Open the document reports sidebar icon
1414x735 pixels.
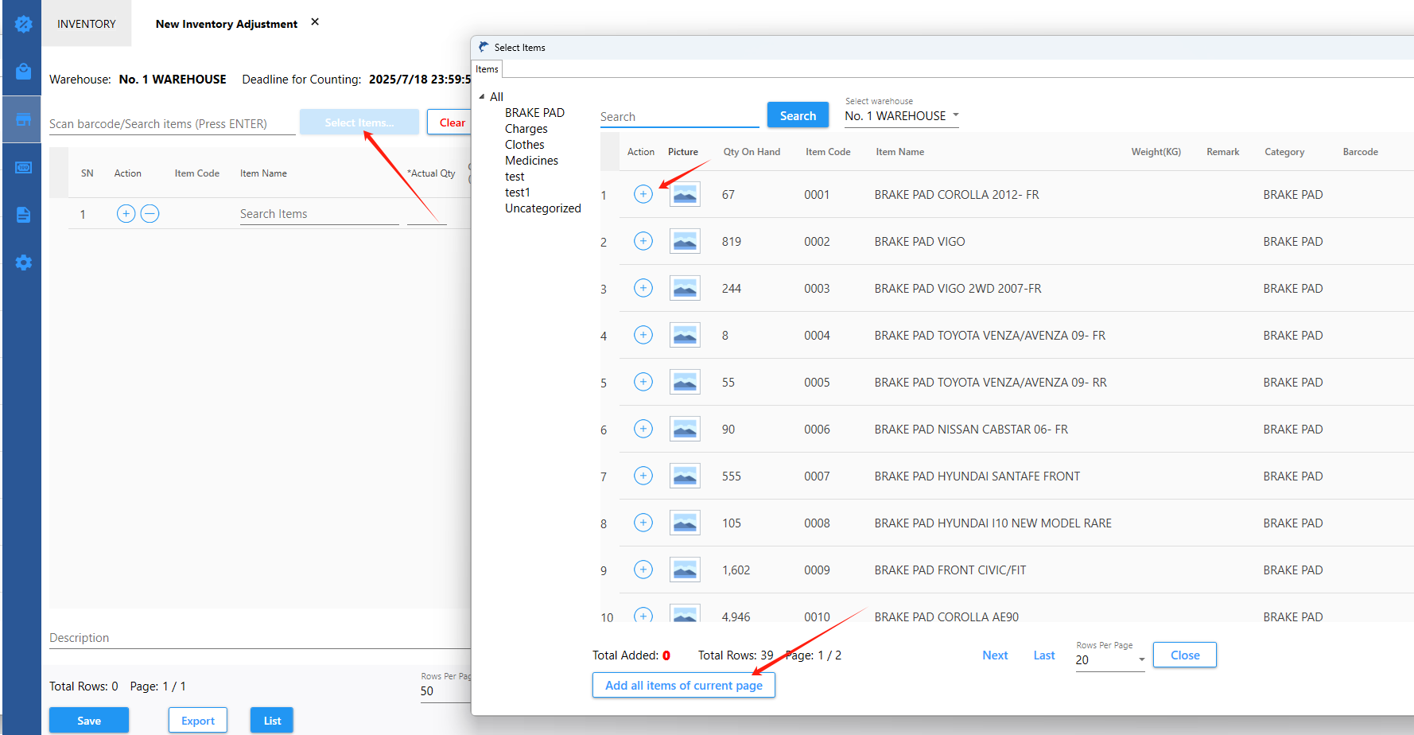click(23, 215)
